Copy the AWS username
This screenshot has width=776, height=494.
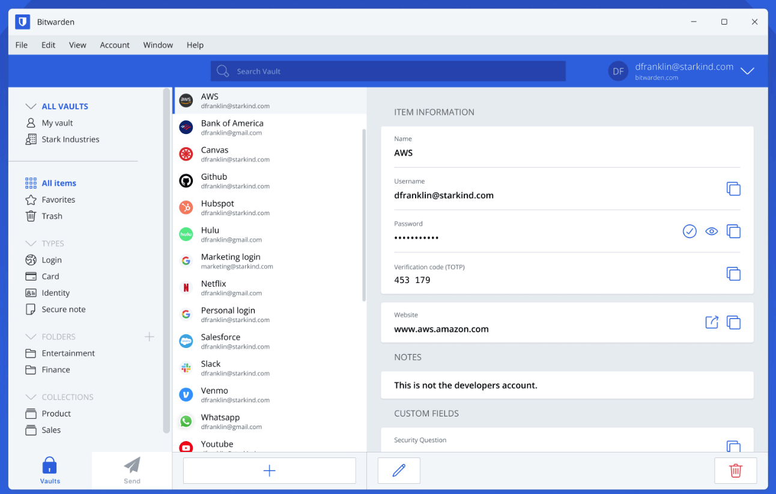click(733, 189)
